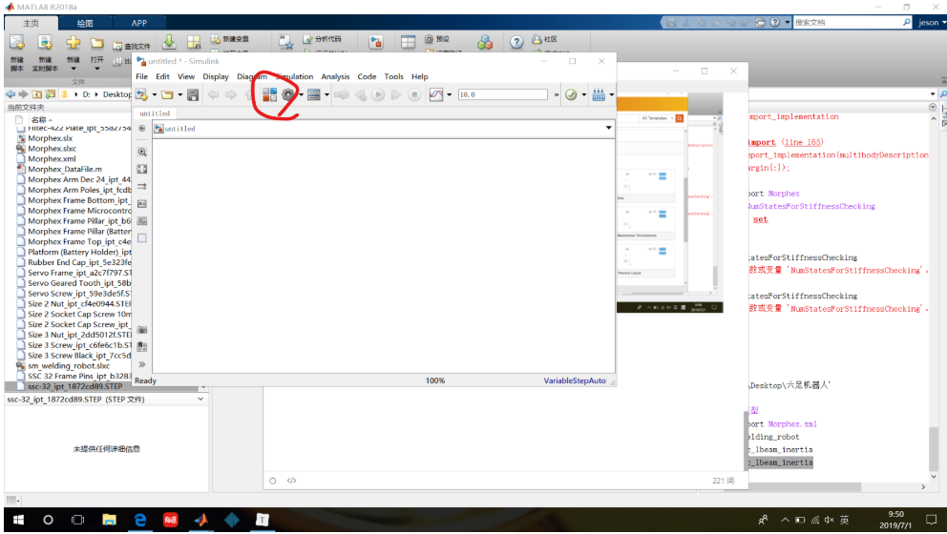Image resolution: width=947 pixels, height=534 pixels.
Task: Click the Annotation text icon in palette
Action: tap(142, 204)
